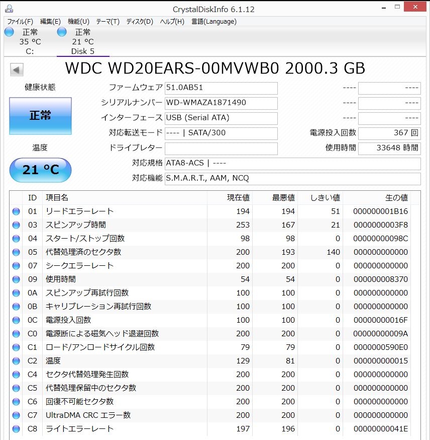Click the drive title WDC WD20EARS-00MVWB0
The width and height of the screenshot is (430, 440).
pyautogui.click(x=215, y=68)
